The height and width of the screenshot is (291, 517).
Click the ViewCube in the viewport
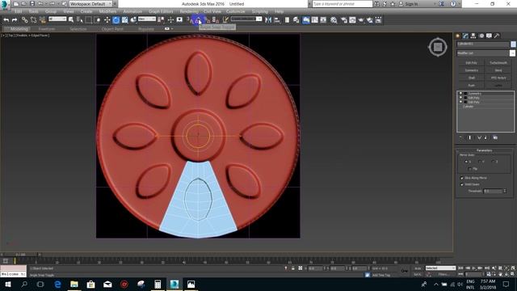pos(438,47)
